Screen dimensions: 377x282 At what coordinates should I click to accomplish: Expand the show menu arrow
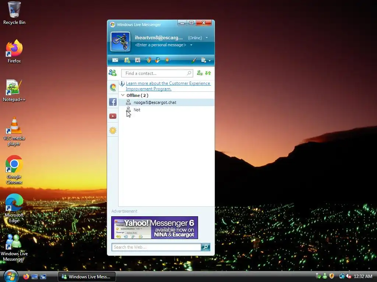click(209, 61)
